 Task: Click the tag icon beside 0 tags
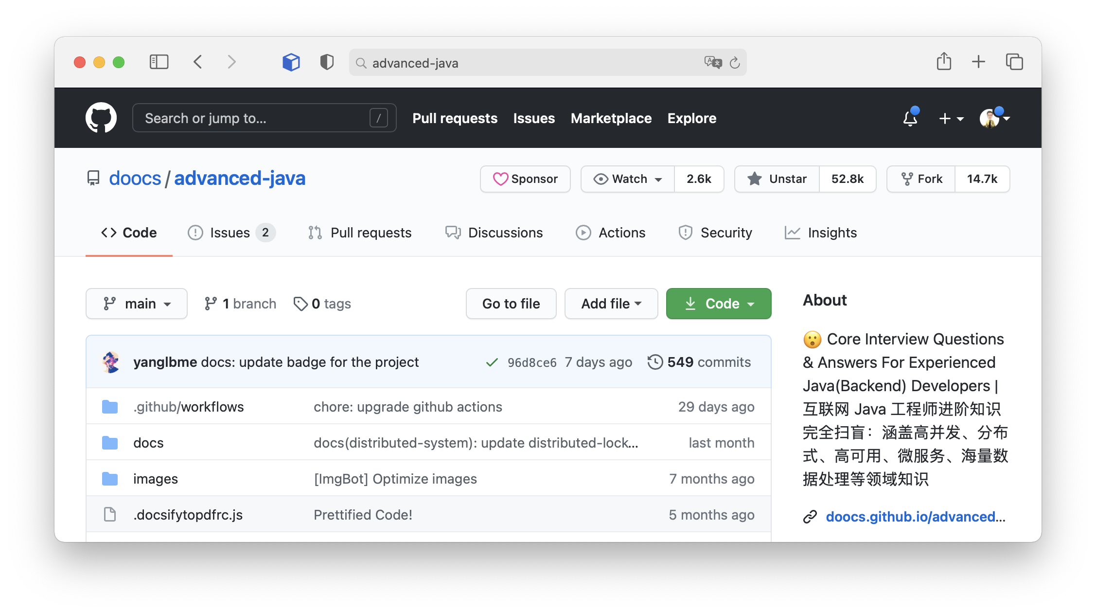[301, 304]
